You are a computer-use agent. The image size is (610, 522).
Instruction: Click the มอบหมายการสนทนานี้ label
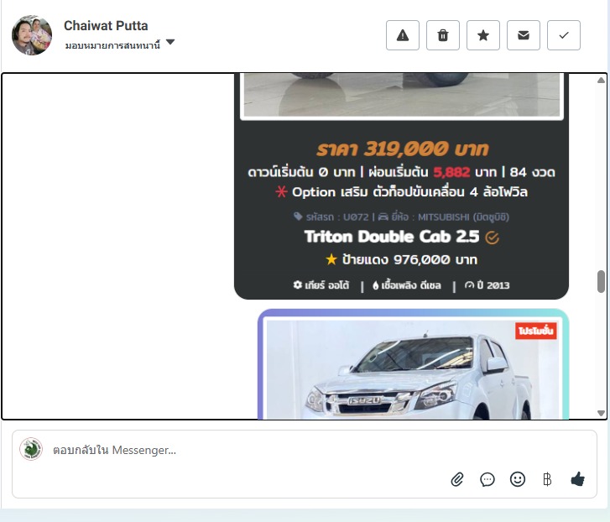tap(112, 45)
